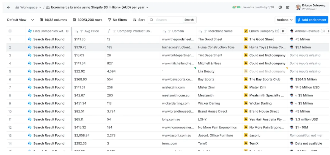Run the Annual Revenue column play icon
The width and height of the screenshot is (330, 155).
[328, 31]
